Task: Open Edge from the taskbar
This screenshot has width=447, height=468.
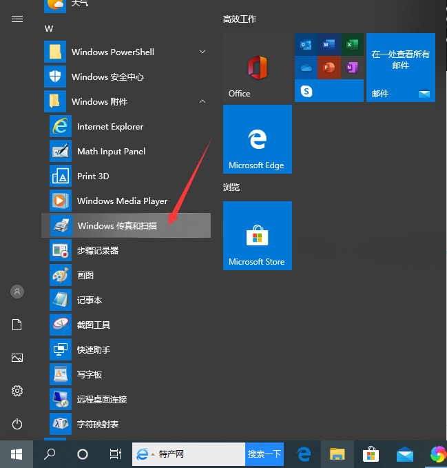Action: point(304,454)
